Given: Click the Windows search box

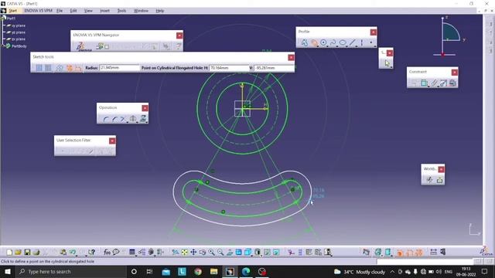Looking at the screenshot, I should [71, 271].
